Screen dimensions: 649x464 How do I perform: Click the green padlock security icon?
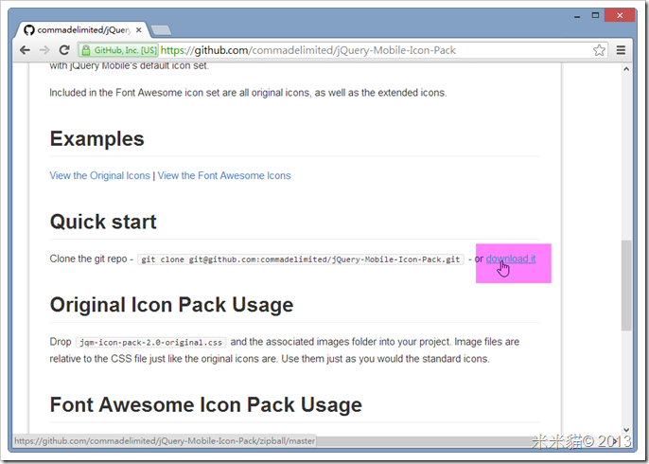(x=86, y=50)
